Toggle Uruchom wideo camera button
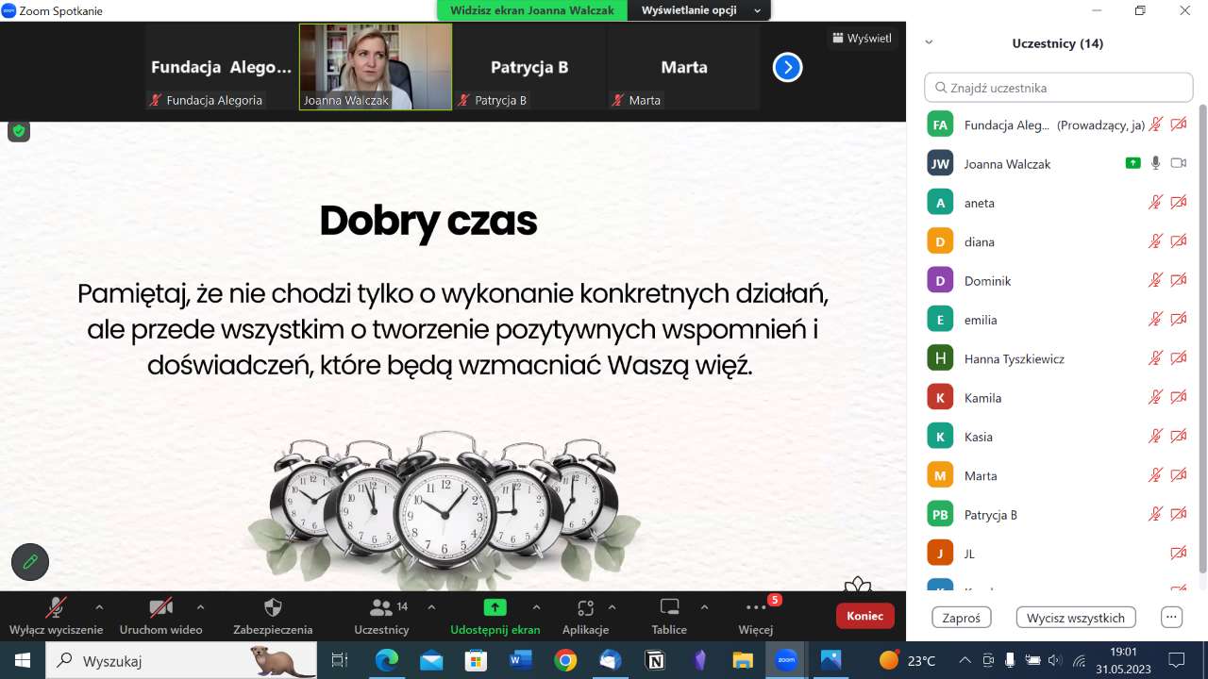Image resolution: width=1208 pixels, height=679 pixels. click(x=160, y=607)
